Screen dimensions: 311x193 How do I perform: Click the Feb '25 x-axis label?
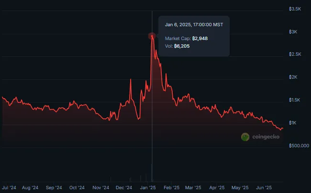click(x=172, y=187)
